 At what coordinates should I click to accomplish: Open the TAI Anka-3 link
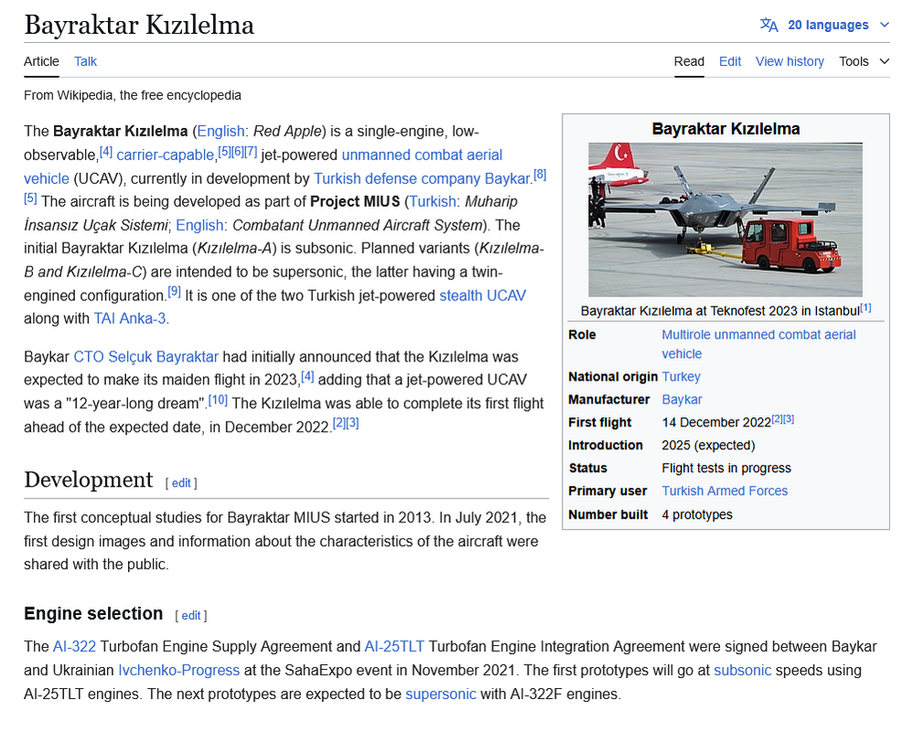pyautogui.click(x=130, y=318)
